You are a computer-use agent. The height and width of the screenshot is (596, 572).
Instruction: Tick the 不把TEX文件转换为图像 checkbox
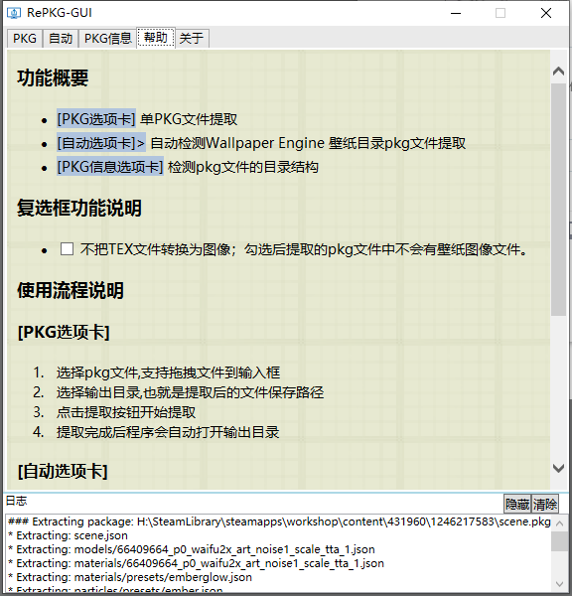[x=67, y=249]
